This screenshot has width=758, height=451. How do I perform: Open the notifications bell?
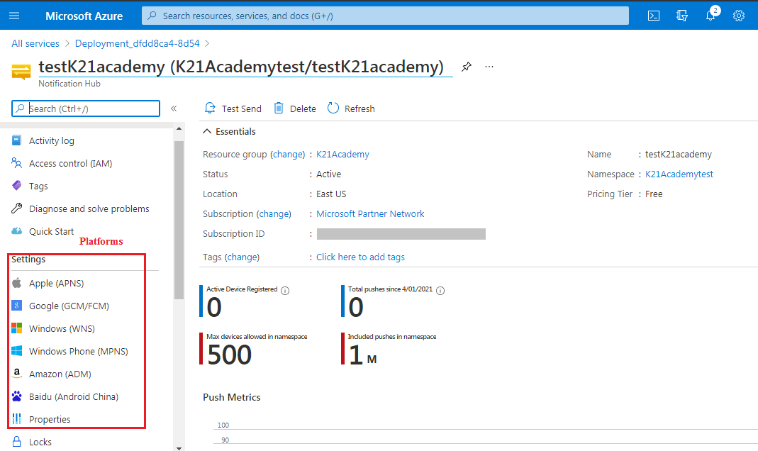(710, 15)
